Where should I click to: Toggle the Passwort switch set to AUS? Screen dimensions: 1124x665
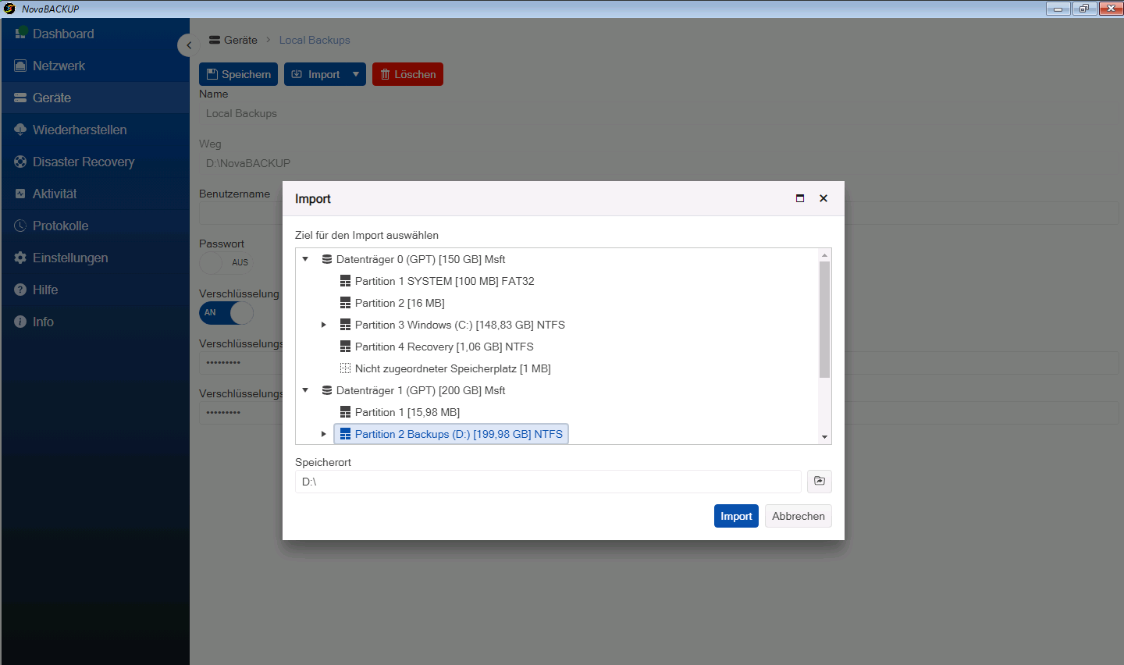click(x=226, y=262)
